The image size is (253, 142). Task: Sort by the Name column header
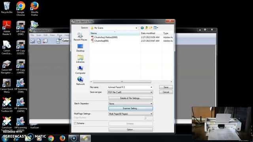[115, 33]
